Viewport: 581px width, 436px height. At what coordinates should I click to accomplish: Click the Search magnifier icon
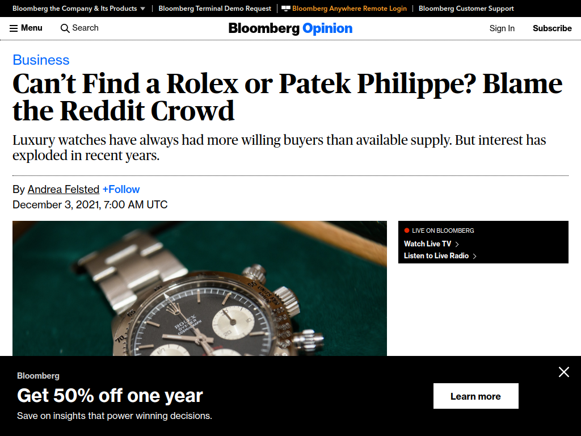click(65, 28)
